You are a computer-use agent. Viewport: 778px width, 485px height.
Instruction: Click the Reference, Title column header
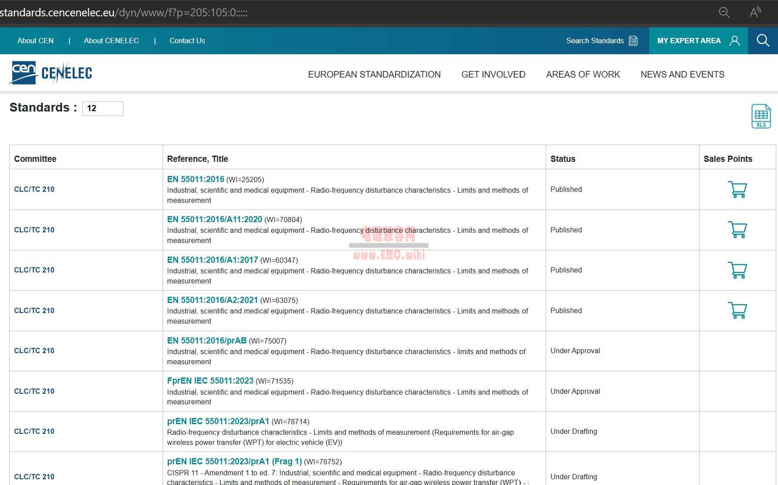(x=197, y=159)
